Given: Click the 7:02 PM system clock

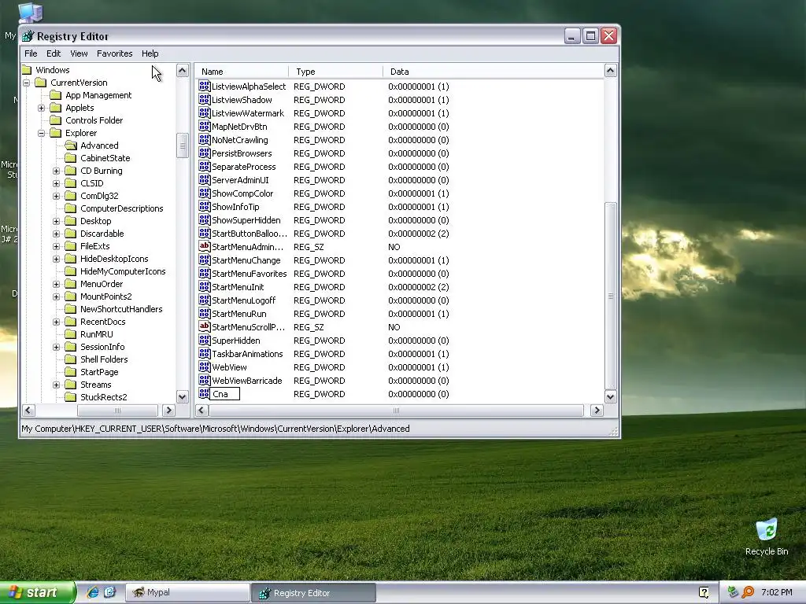Looking at the screenshot, I should (x=776, y=592).
